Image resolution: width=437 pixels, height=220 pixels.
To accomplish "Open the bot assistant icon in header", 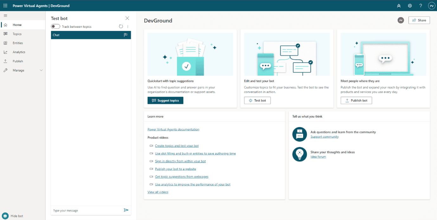I will 399,6.
